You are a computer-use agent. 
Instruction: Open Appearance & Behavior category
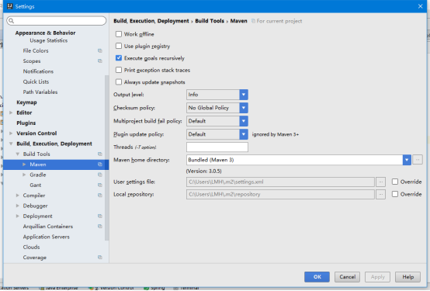(x=45, y=33)
